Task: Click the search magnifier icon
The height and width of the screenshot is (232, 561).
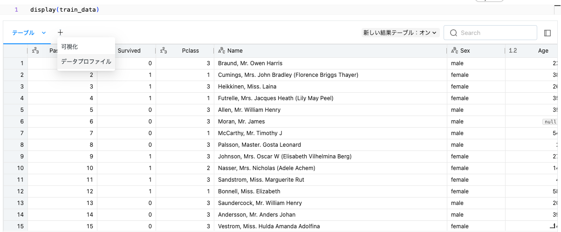Action: (x=453, y=33)
